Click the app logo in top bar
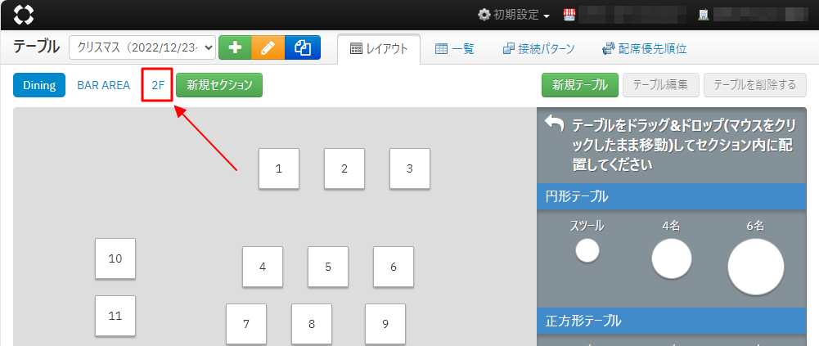 coord(25,15)
